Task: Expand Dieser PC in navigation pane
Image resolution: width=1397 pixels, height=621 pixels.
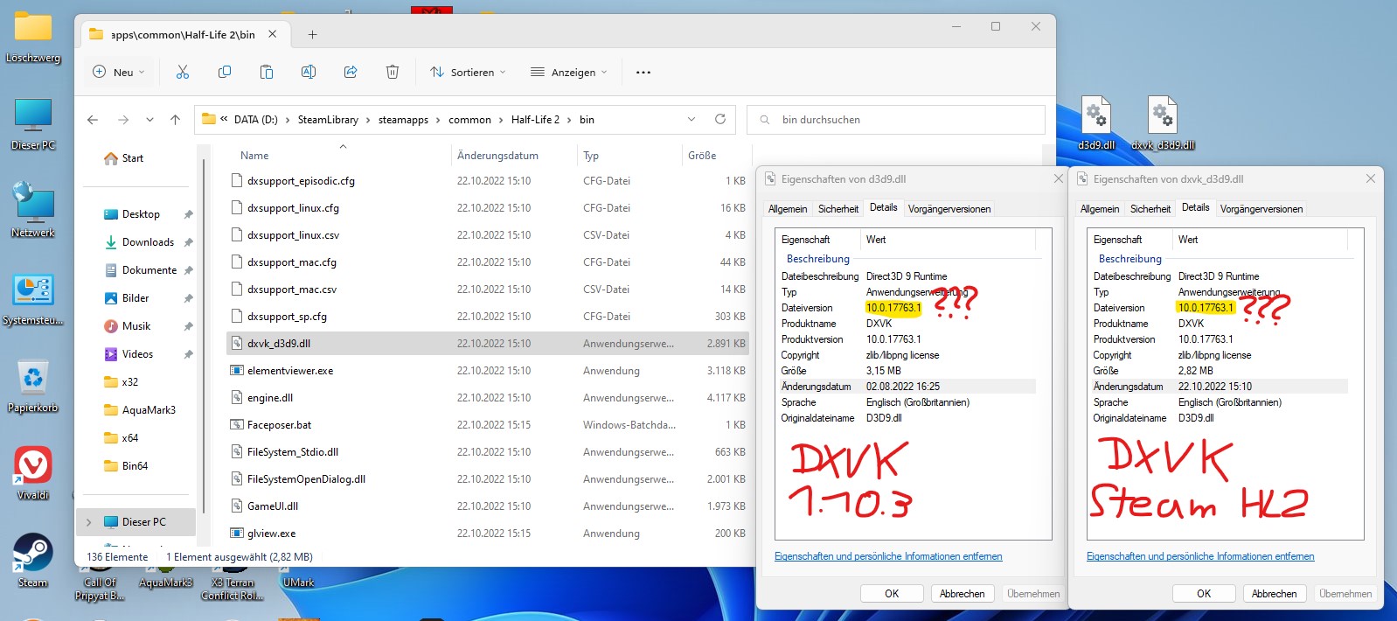Action: click(88, 522)
